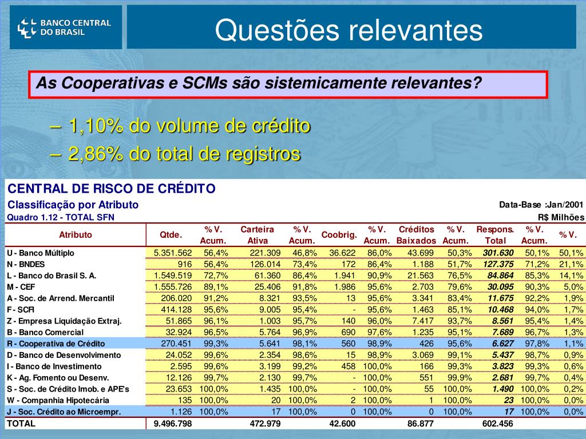Click total Créditos Baixados value 86.877
The width and height of the screenshot is (586, 439).
coord(421,424)
